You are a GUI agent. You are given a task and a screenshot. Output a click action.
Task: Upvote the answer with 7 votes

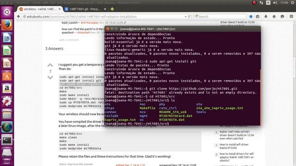tap(50, 65)
